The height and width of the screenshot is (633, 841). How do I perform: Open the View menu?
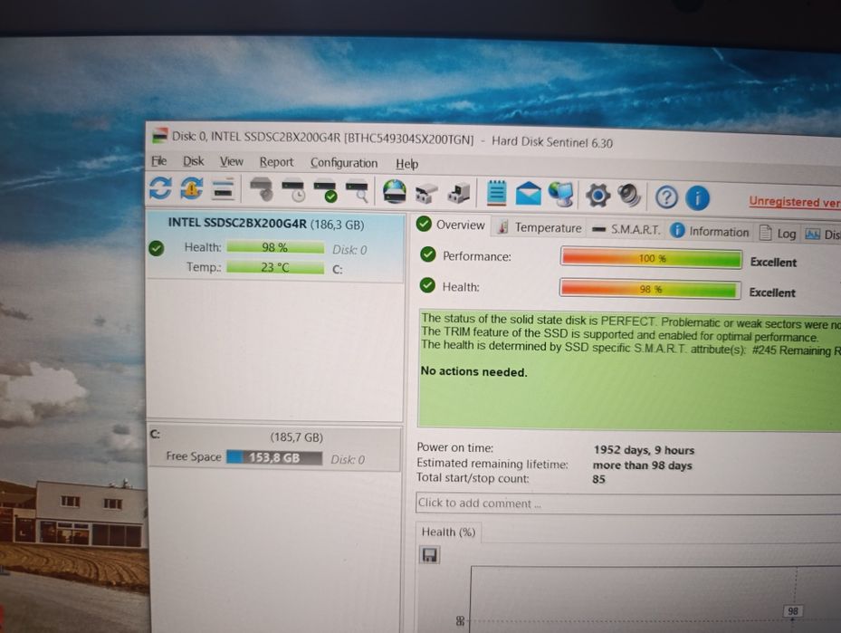(231, 162)
